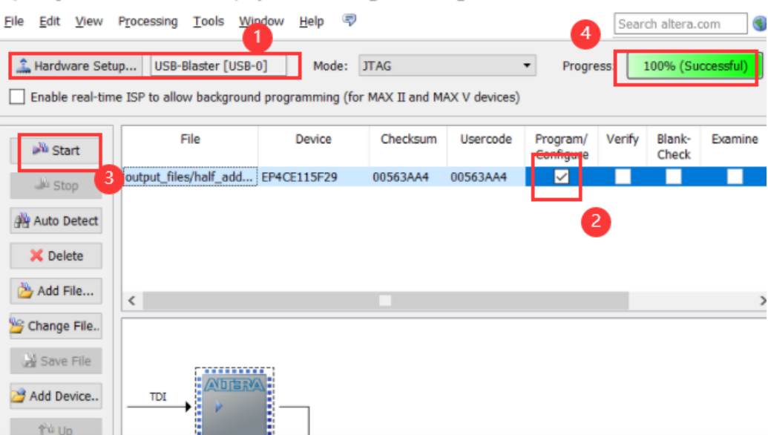
Task: Delete the selected file entry
Action: coord(56,255)
